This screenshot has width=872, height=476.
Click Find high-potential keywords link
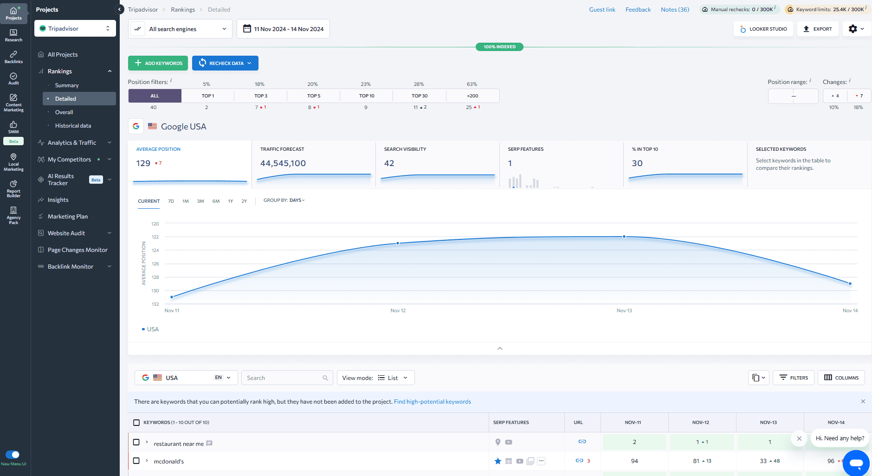point(432,402)
